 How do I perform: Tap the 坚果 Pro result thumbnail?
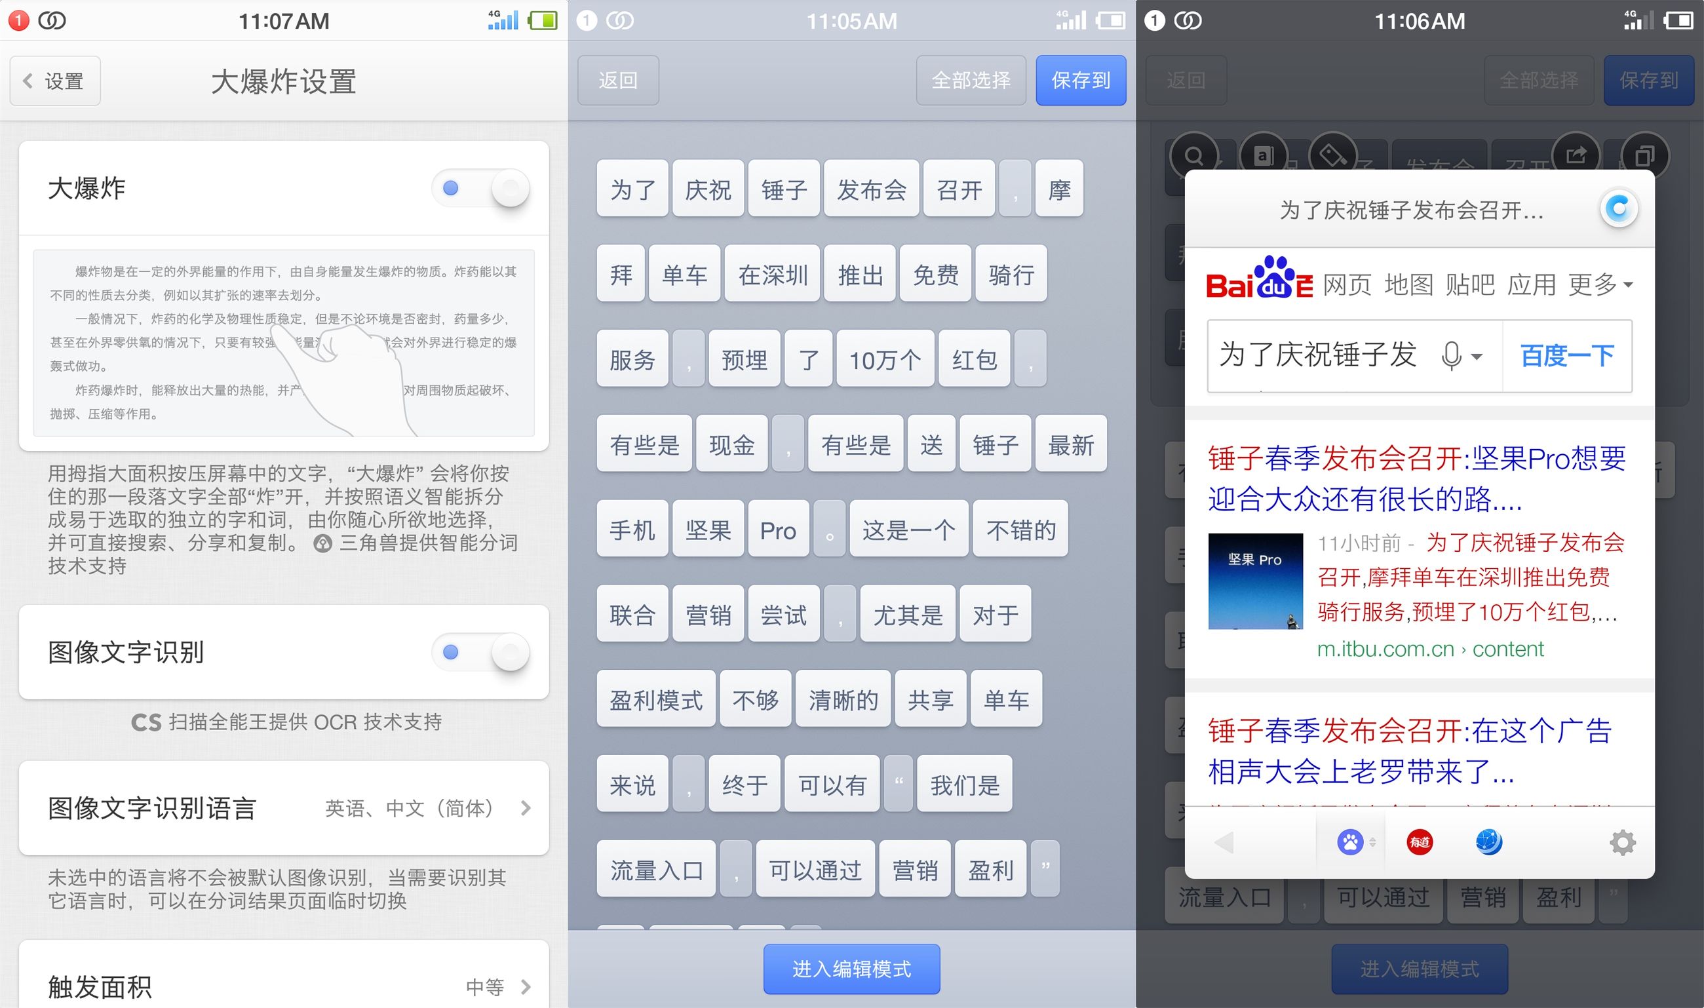[1255, 581]
